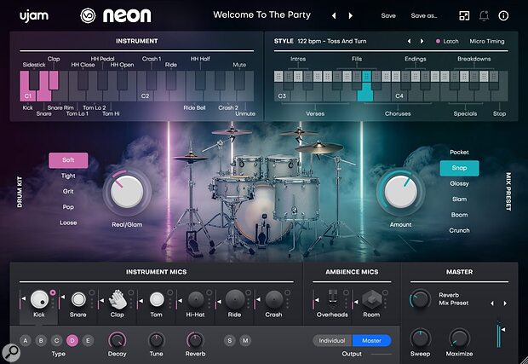Toggle the Snare output indicator
The image size is (528, 364).
point(92,292)
